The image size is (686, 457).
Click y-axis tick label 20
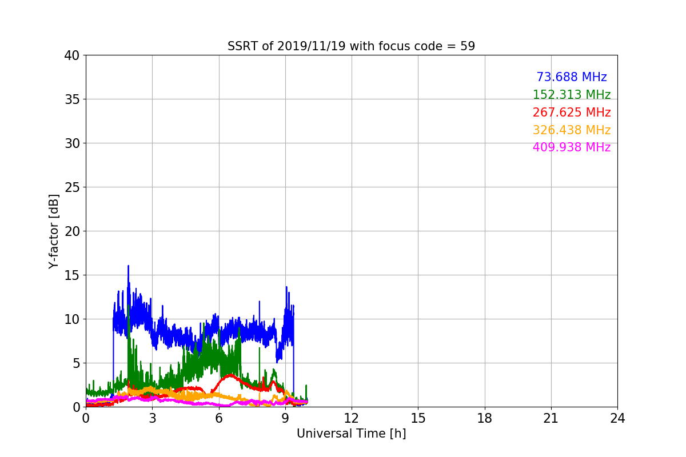[x=72, y=231]
